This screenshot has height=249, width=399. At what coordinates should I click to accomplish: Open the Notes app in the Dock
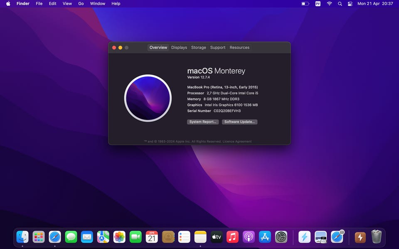pyautogui.click(x=200, y=237)
